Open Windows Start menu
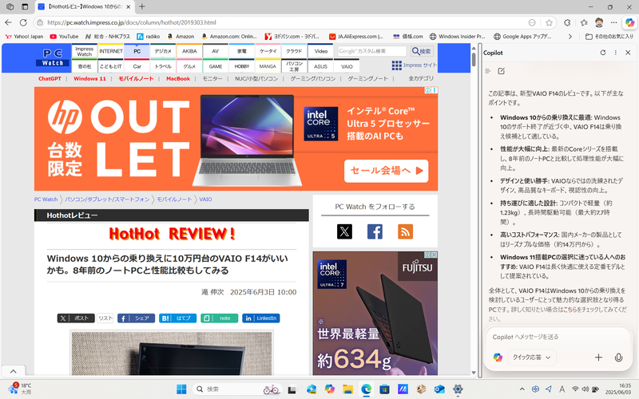The image size is (639, 399). pyautogui.click(x=181, y=389)
